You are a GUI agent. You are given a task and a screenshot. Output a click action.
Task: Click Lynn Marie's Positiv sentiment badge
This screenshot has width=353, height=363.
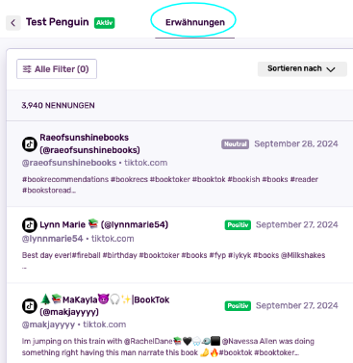pos(238,225)
